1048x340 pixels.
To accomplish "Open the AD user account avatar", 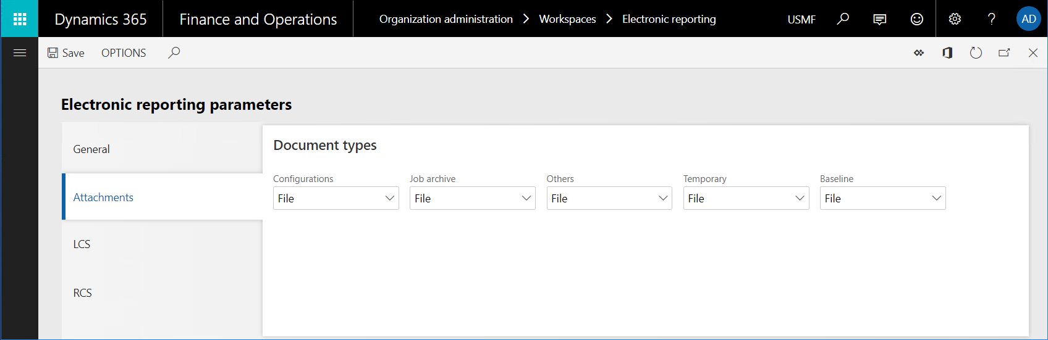I will click(x=1029, y=19).
